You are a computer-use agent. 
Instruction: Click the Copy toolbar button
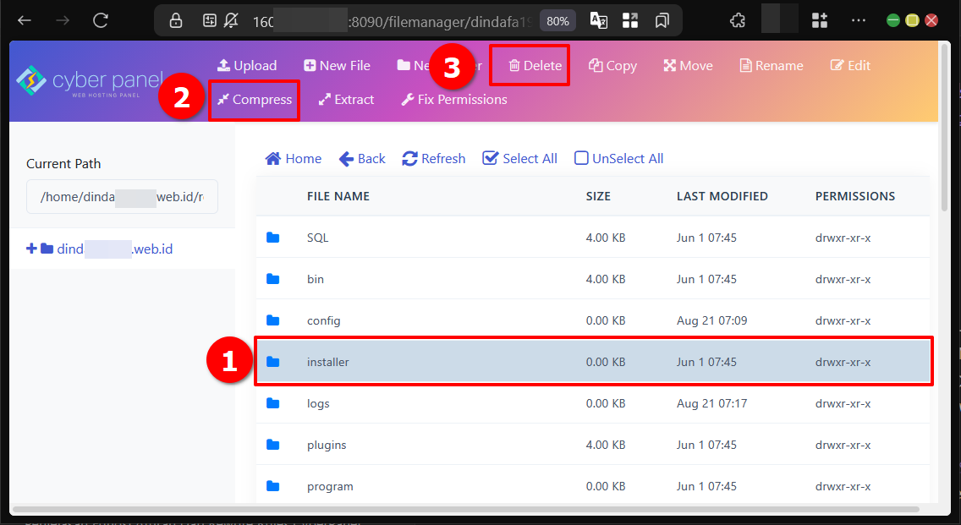(x=612, y=66)
